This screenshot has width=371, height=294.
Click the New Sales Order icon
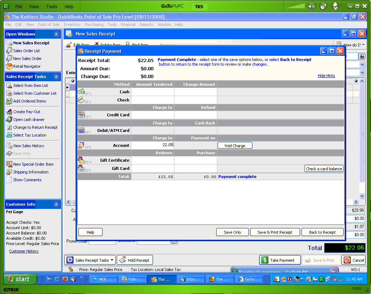9,59
